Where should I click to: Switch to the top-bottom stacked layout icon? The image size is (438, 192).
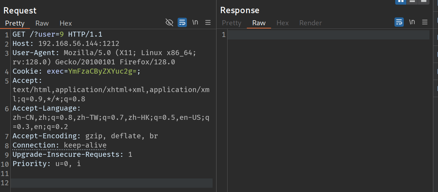[x=412, y=1]
